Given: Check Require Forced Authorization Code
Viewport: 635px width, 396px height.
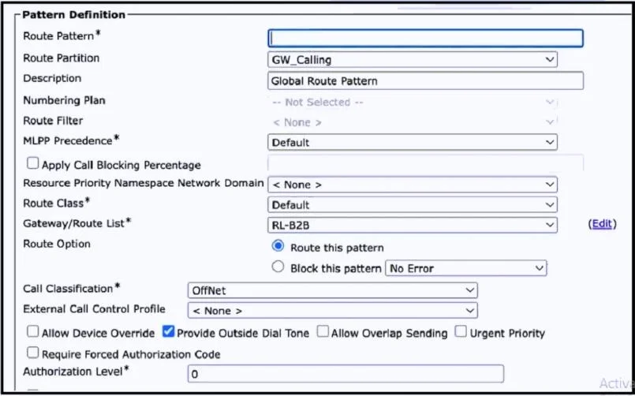Looking at the screenshot, I should (33, 353).
